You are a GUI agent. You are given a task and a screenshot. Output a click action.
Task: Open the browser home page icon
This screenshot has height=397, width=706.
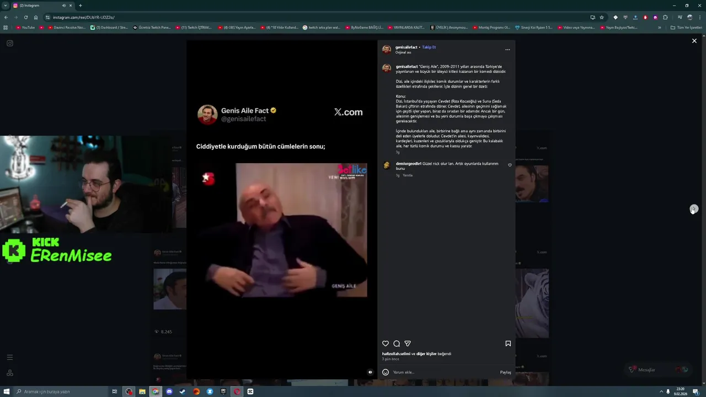pos(36,17)
